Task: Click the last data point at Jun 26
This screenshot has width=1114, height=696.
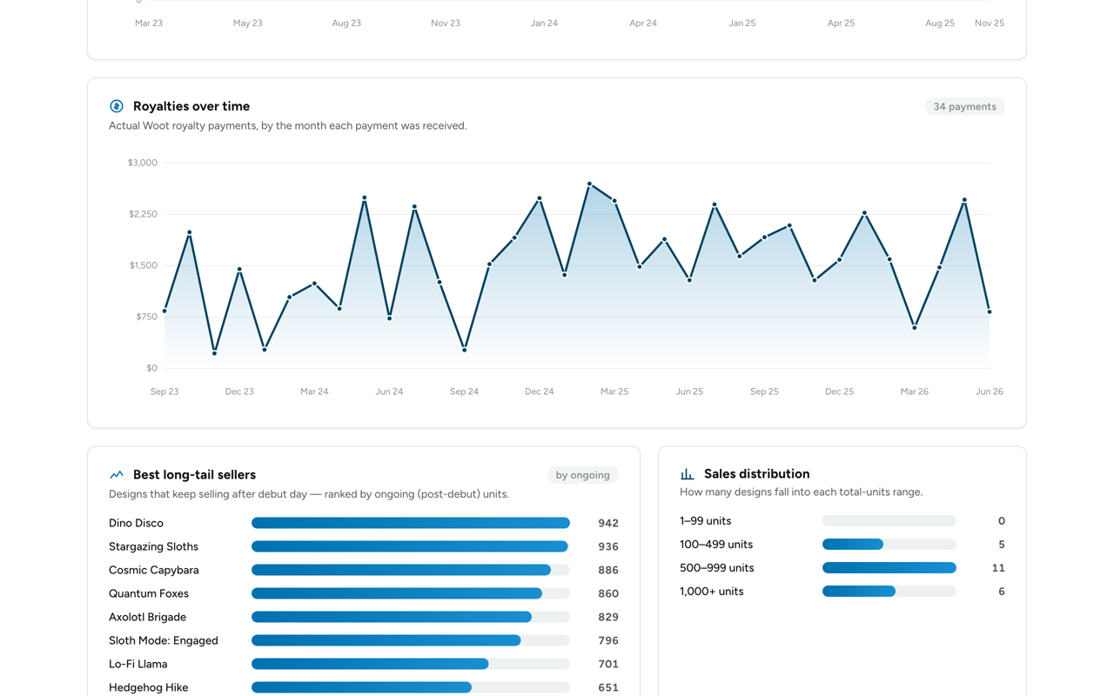Action: (x=990, y=311)
